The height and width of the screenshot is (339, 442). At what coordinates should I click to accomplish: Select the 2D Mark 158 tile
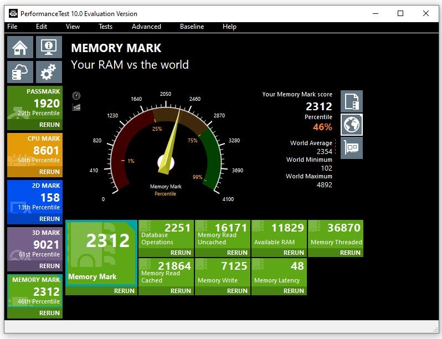pyautogui.click(x=35, y=198)
